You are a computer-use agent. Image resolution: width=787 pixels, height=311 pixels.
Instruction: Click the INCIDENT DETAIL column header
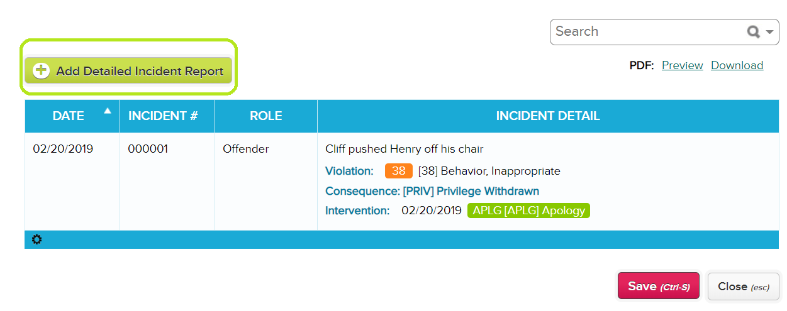point(548,116)
